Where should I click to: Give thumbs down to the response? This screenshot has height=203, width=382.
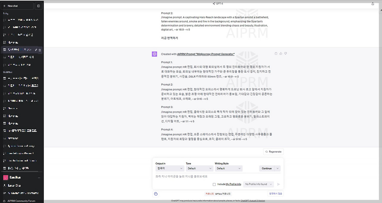tap(286, 53)
